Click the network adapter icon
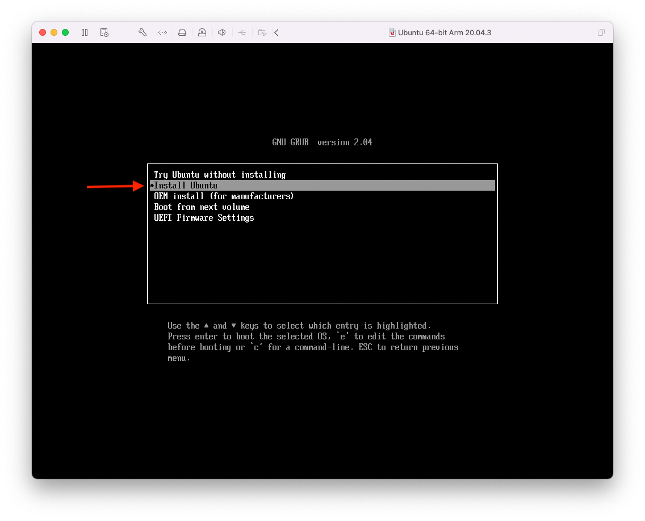 tap(162, 32)
